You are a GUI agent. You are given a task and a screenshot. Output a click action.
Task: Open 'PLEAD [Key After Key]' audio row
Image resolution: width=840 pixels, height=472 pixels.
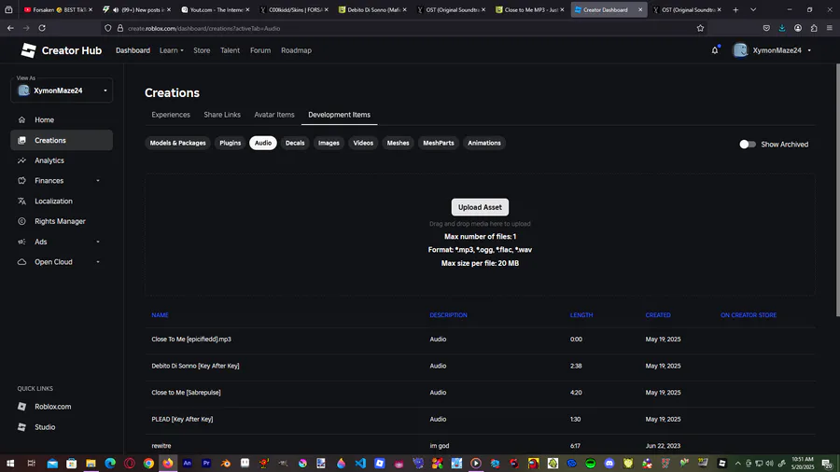pyautogui.click(x=480, y=419)
